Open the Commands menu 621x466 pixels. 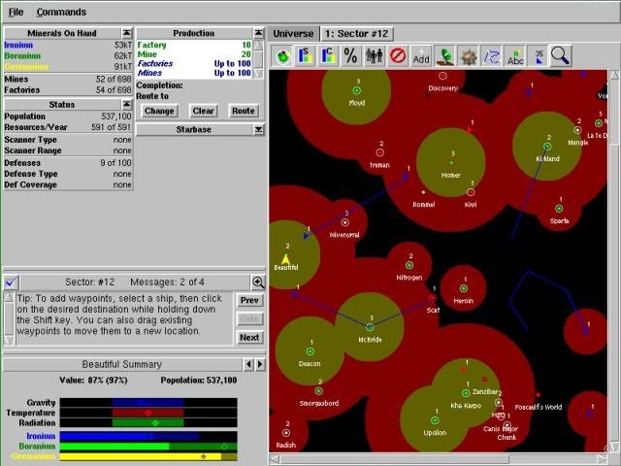pos(61,13)
